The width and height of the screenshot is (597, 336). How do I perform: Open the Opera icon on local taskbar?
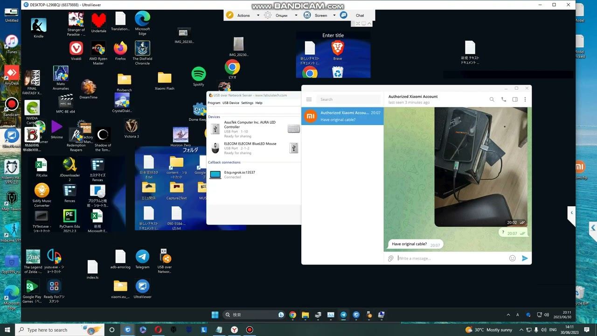(158, 330)
